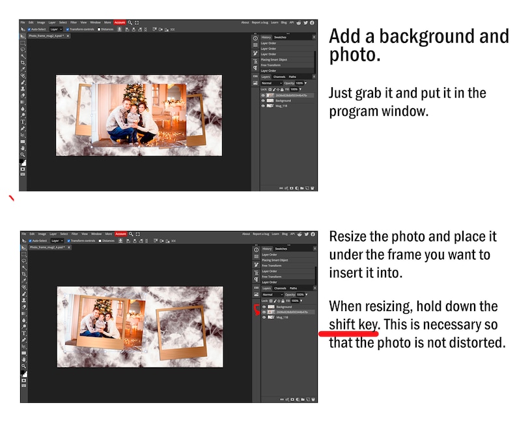This screenshot has height=438, width=517.
Task: Switch to the Swatches tab in the upper screenshot
Action: [280, 37]
